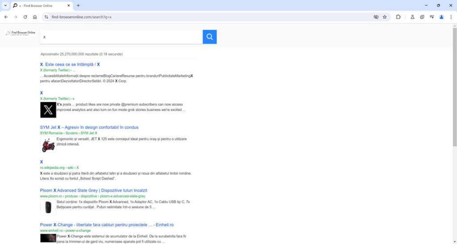457x244 pixels.
Task: Click the red scooter thumbnail
Action: click(x=48, y=145)
